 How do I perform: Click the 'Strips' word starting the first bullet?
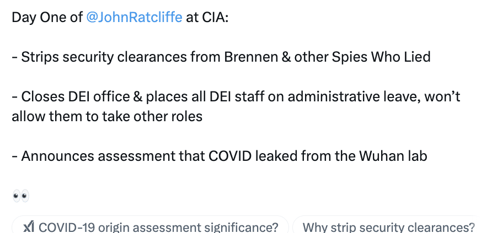(40, 57)
